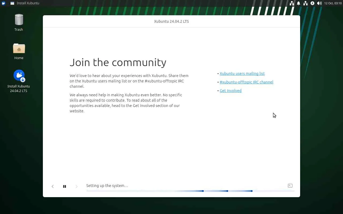Open the Whisker applications menu icon

click(3, 3)
